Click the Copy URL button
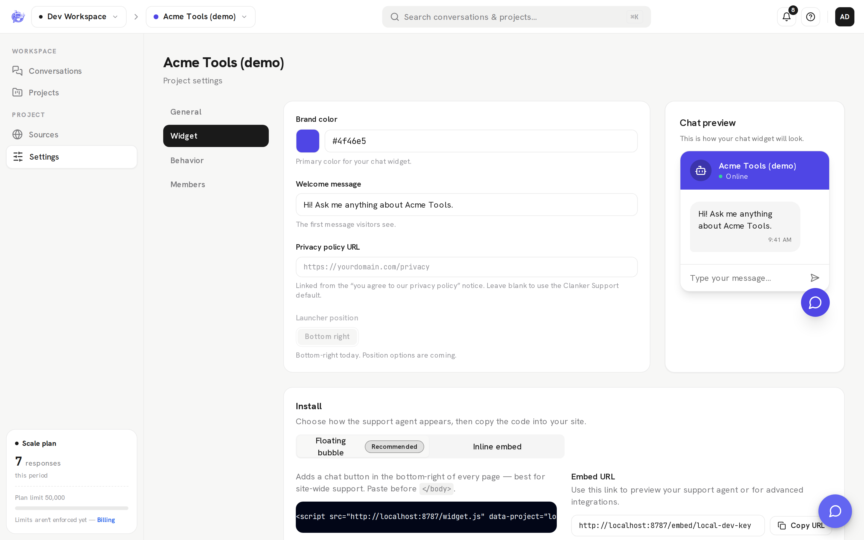Viewport: 864px width, 540px height. point(801,525)
